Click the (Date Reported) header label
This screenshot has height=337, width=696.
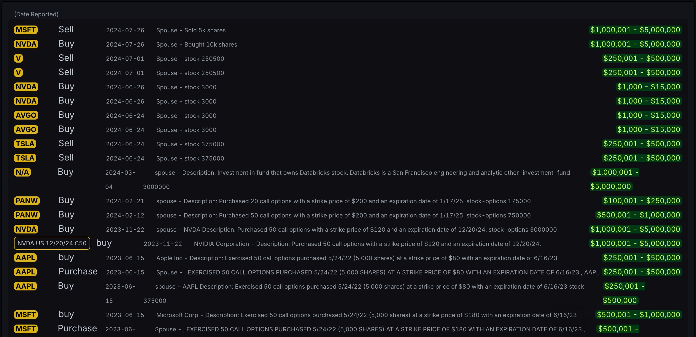[36, 14]
